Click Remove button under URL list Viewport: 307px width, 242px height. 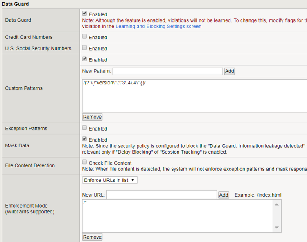tap(92, 237)
